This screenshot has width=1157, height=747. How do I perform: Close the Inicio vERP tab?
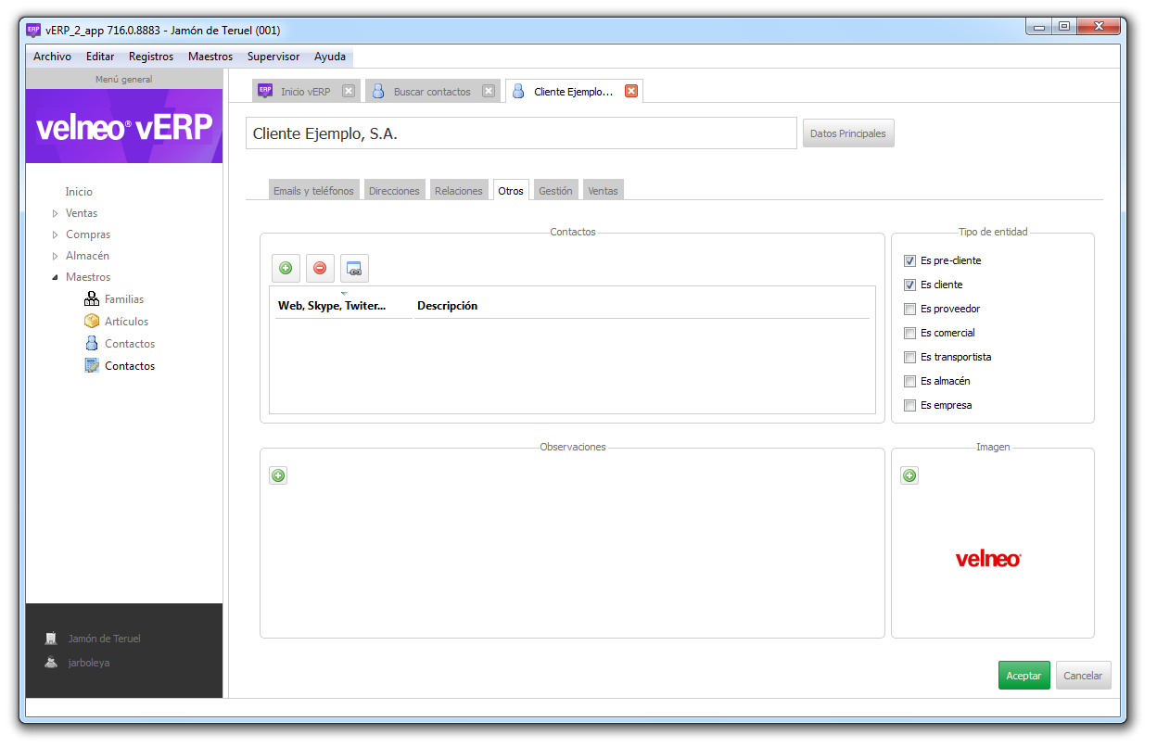pyautogui.click(x=349, y=91)
